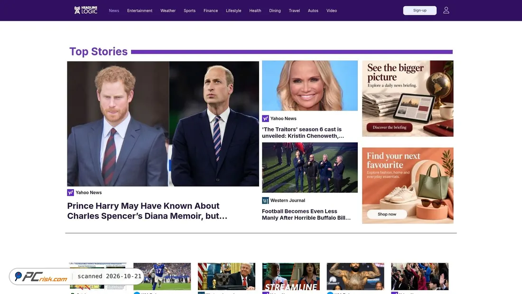Click the 'Discover the briefing' ad button
This screenshot has height=294, width=522.
point(390,127)
